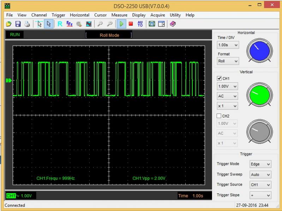
Task: Minimize the DSO-2250 window
Action: 250,5
